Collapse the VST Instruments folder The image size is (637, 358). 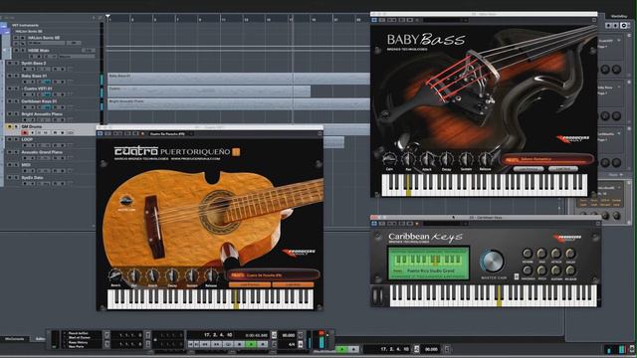pos(4,25)
